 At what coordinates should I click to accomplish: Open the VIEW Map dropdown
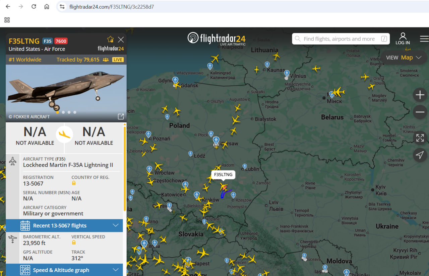tap(404, 58)
